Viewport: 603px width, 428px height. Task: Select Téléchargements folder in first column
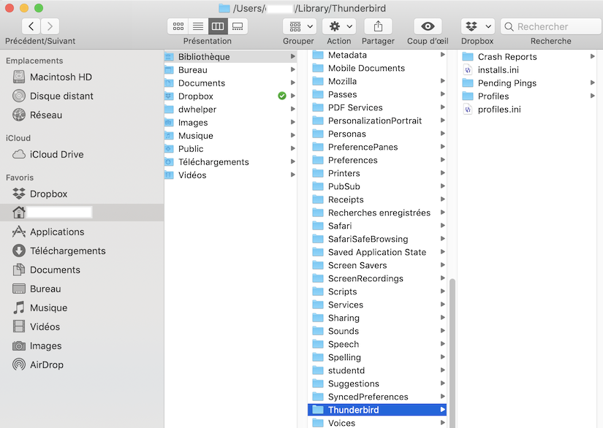[230, 161]
